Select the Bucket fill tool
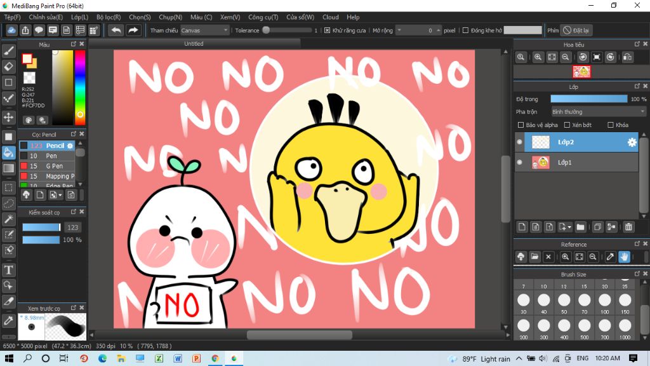 (9, 152)
